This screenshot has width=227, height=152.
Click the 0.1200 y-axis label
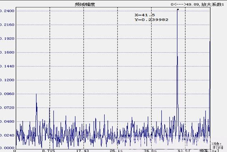tap(7, 80)
